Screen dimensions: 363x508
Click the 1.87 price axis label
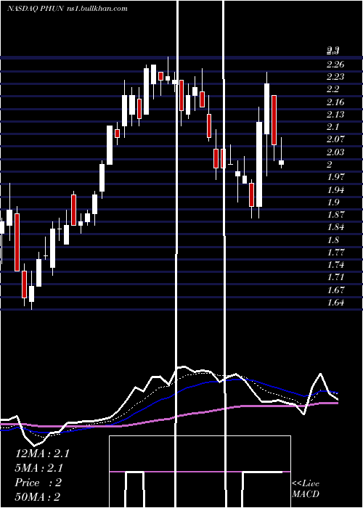tap(335, 215)
